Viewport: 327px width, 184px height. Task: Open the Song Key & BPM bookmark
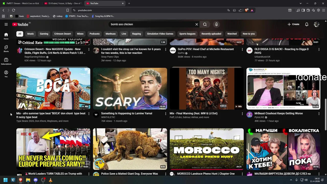click(x=102, y=16)
